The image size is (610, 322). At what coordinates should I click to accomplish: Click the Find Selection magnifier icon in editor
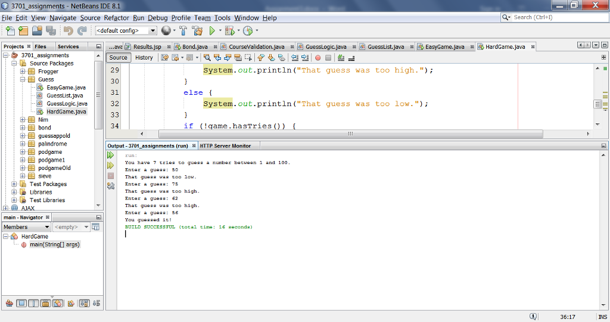click(207, 58)
